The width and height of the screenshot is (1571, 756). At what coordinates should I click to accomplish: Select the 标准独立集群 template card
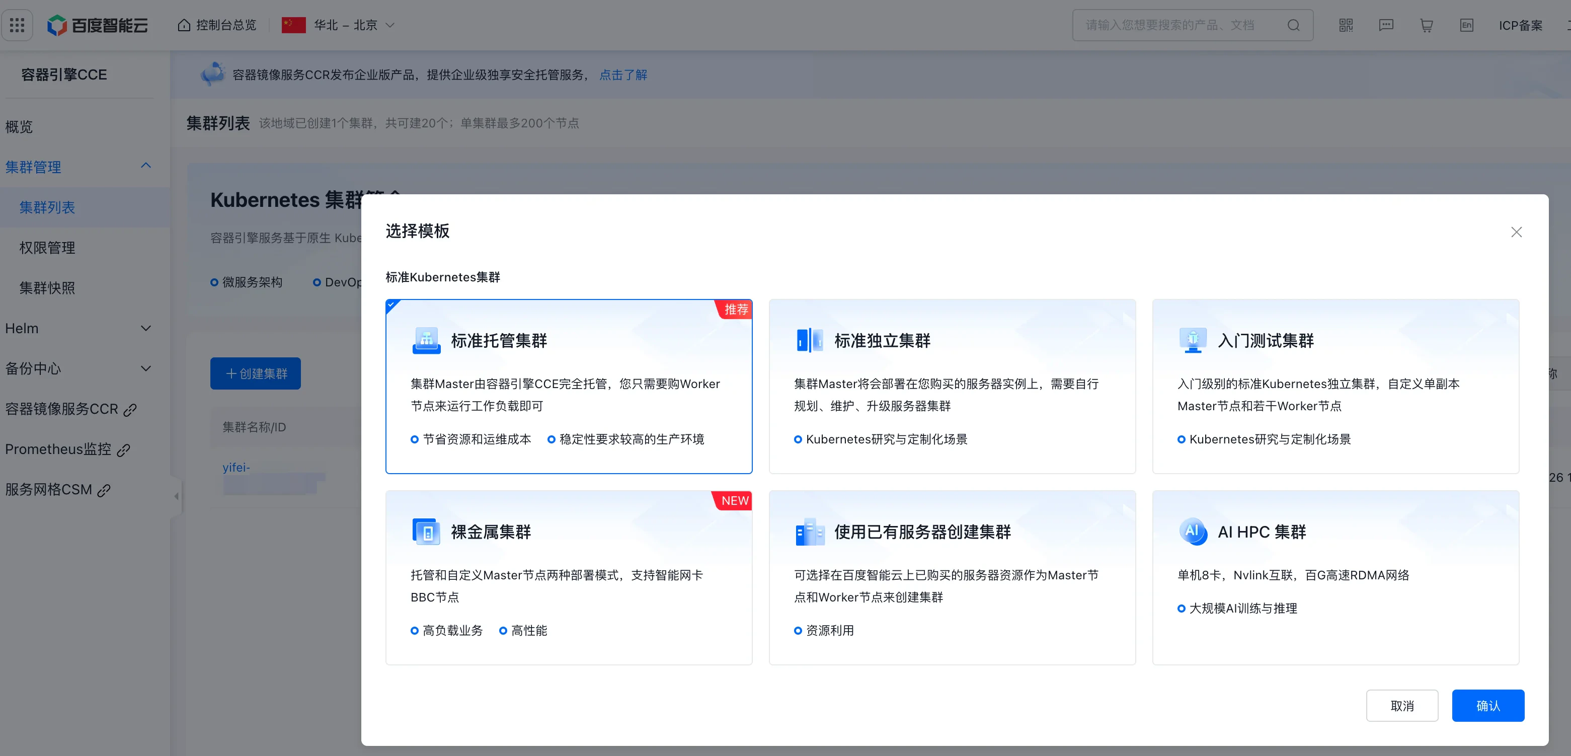[x=952, y=386]
